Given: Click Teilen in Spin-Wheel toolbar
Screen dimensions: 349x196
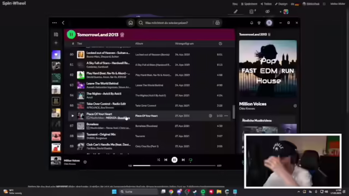Looking at the screenshot, I should (266, 4).
